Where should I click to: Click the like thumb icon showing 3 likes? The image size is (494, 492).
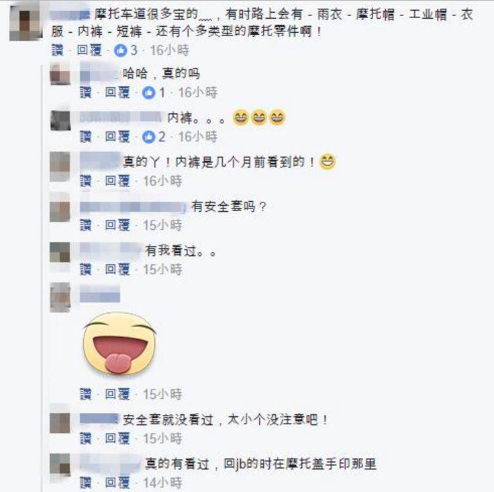pos(120,50)
